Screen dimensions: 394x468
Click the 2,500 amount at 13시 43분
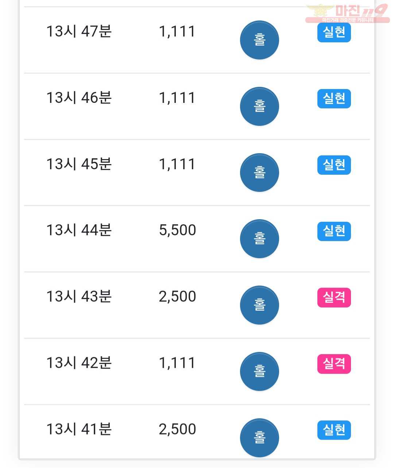178,297
